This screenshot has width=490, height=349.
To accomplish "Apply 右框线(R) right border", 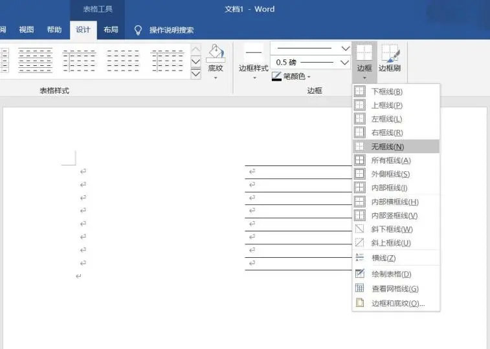I will coord(396,132).
